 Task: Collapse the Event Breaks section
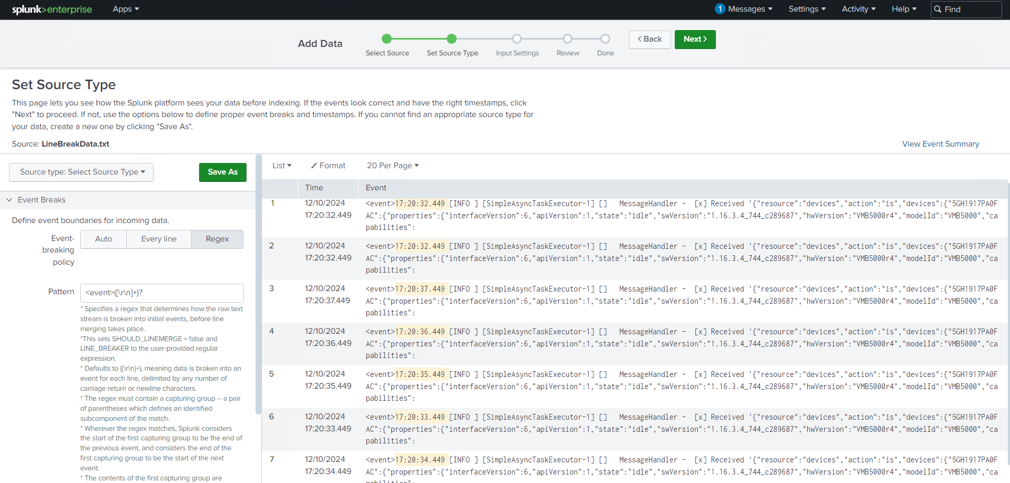(x=10, y=200)
